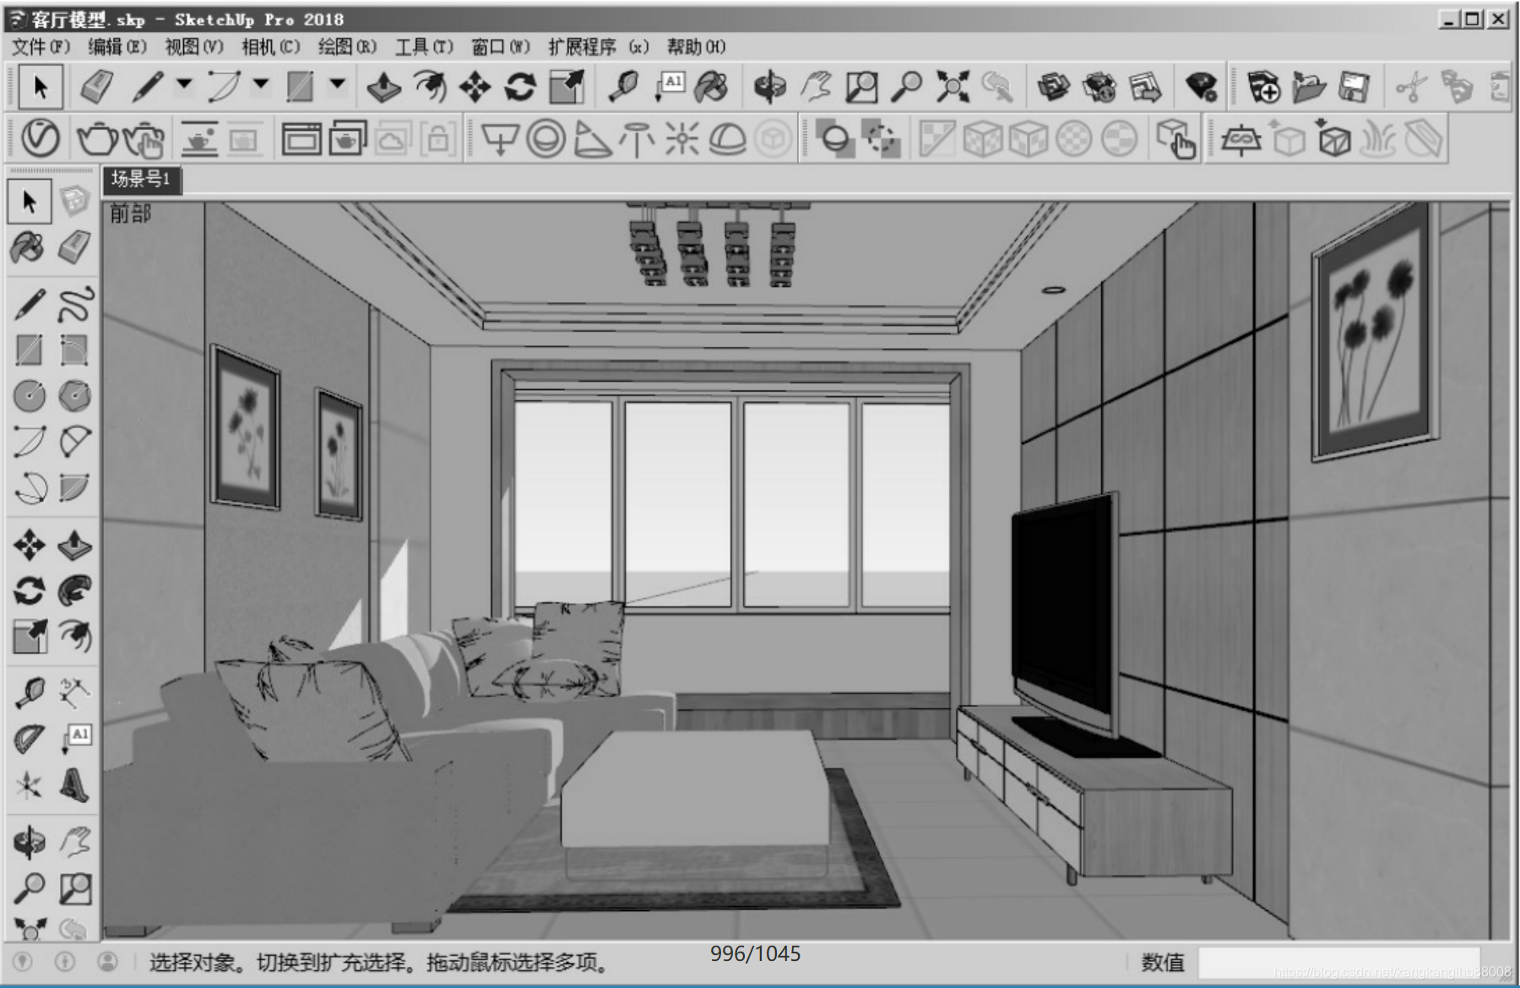Open the arc tool dropdown arrow

(x=261, y=84)
